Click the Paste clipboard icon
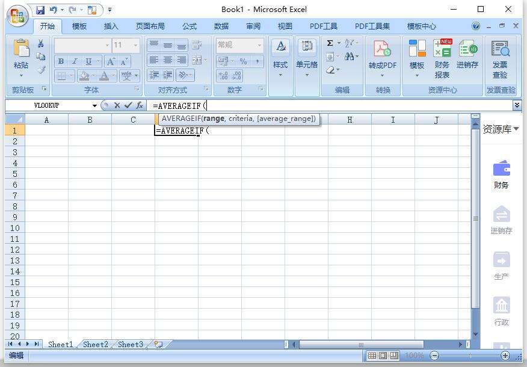The image size is (527, 367). tap(21, 48)
